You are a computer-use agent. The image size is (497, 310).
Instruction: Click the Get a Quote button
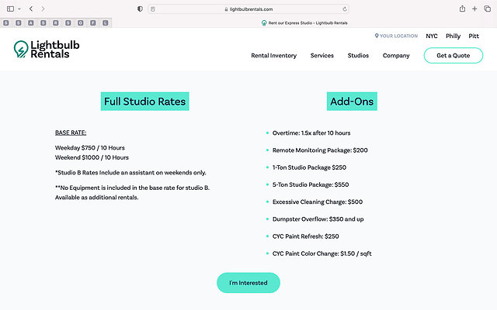click(x=453, y=56)
